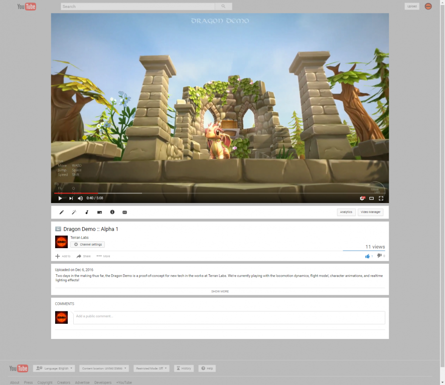Open the annotations tool icon

pyautogui.click(x=99, y=212)
